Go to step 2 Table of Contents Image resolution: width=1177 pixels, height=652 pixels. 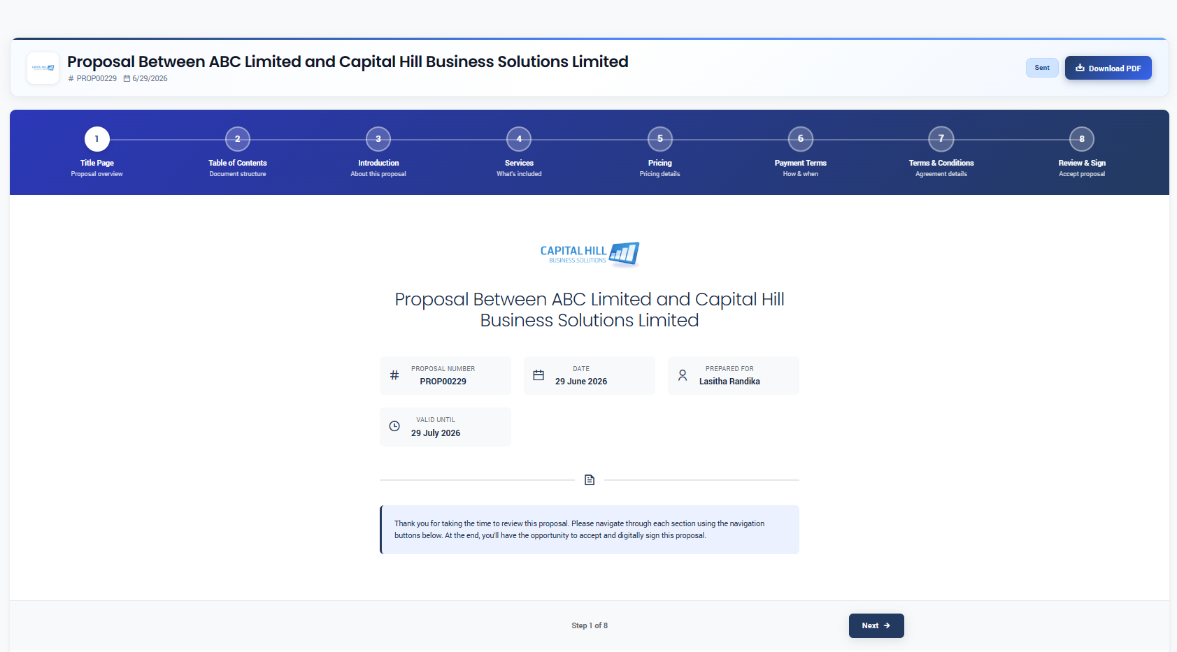pos(238,139)
